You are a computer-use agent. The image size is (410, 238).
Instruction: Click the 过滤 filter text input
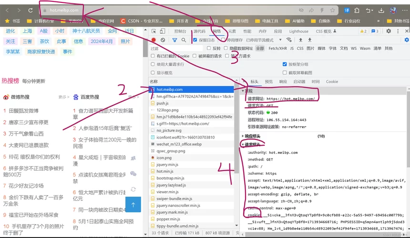pyautogui.click(x=176, y=48)
